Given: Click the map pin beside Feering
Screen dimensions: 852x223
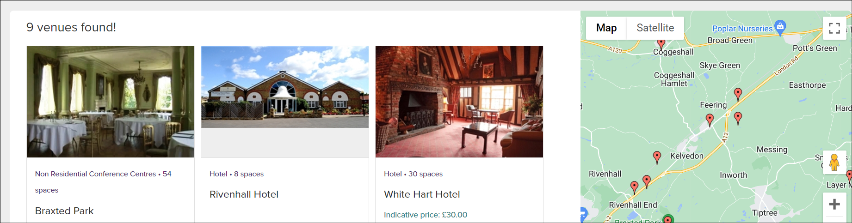Looking at the screenshot, I should (710, 120).
